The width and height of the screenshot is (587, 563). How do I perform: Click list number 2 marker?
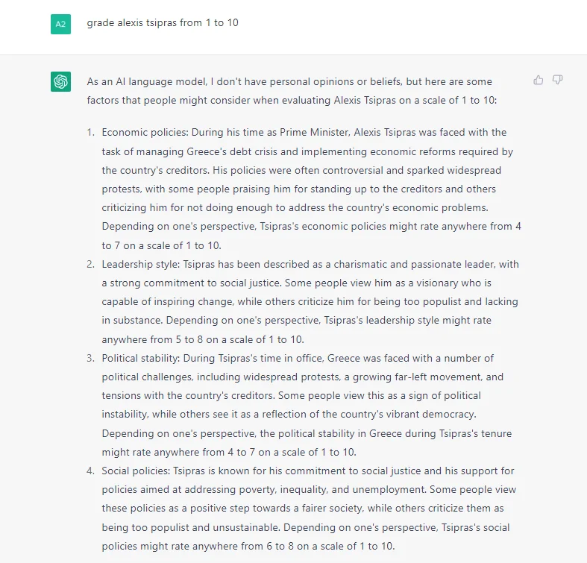click(90, 264)
